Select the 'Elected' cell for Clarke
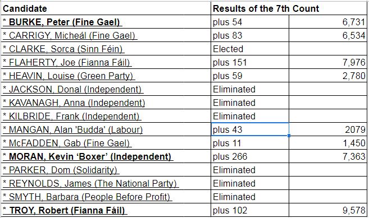Image resolution: width=369 pixels, height=218 pixels. coord(250,49)
